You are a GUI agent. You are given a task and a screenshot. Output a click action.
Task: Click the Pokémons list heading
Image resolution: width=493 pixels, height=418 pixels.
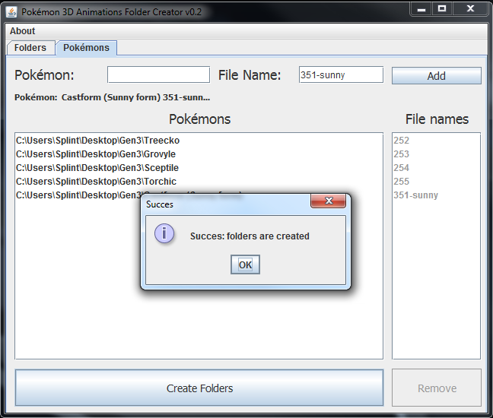(199, 119)
